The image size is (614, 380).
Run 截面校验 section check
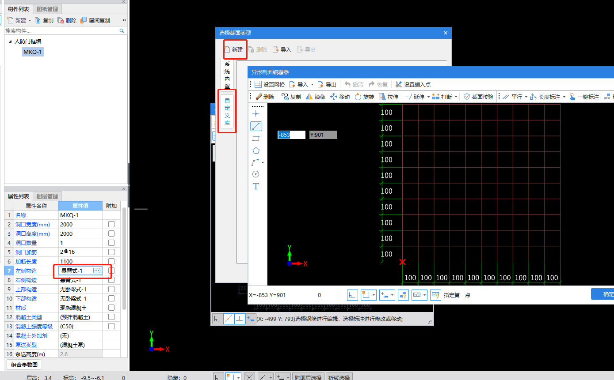(x=478, y=97)
